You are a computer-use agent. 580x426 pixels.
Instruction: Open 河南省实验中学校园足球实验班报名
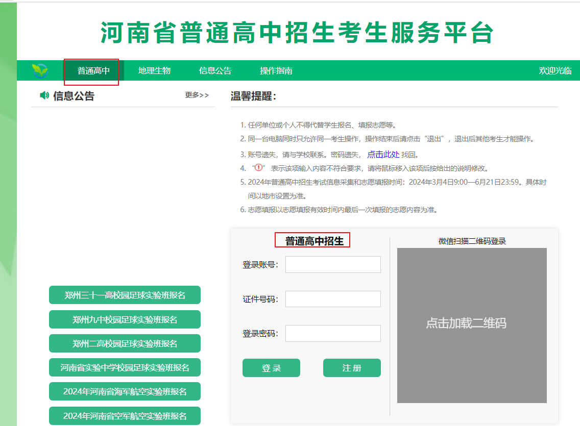[125, 367]
